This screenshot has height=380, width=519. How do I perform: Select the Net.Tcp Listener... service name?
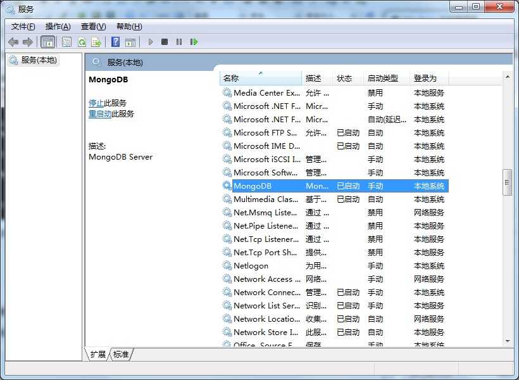(266, 239)
